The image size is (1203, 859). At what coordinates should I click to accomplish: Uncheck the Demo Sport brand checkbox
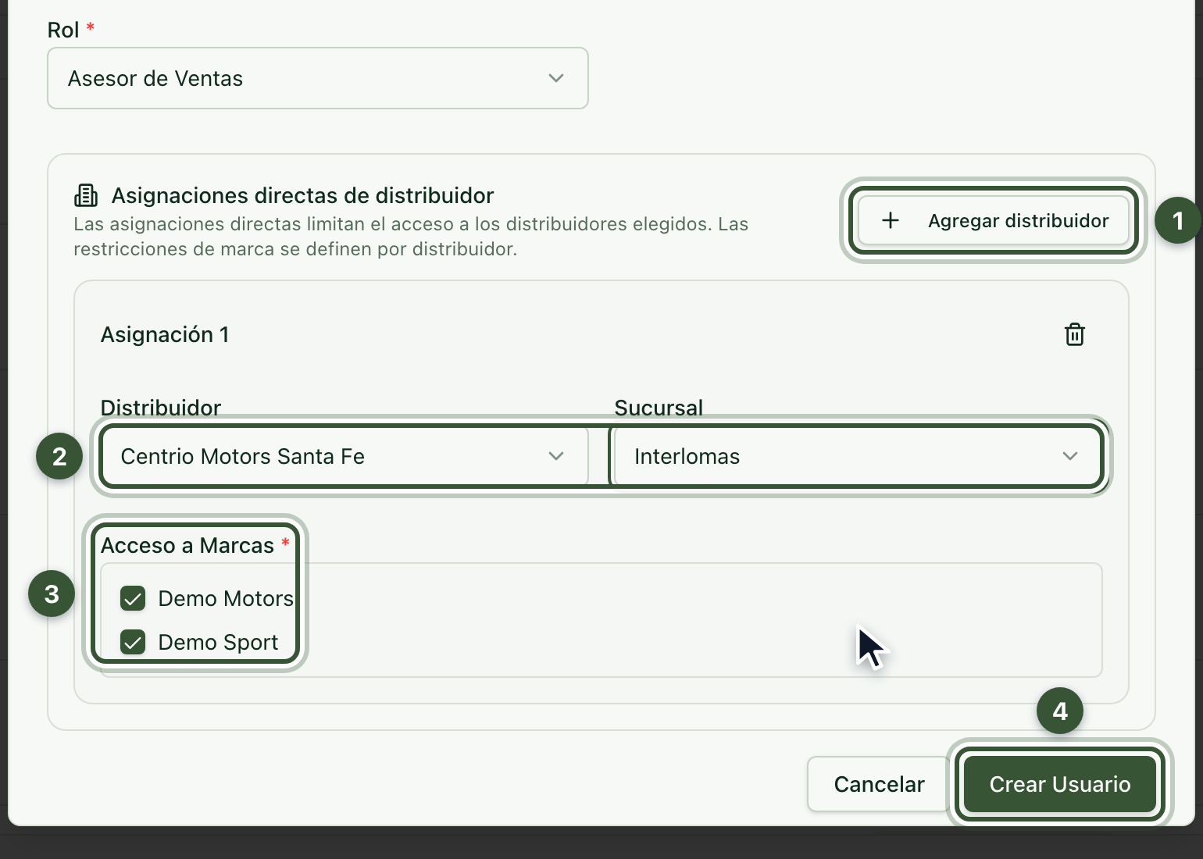(x=133, y=643)
